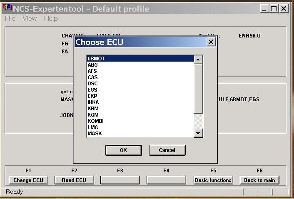Select CAS in the ECU list
This screenshot has height=199, width=294.
pos(140,77)
